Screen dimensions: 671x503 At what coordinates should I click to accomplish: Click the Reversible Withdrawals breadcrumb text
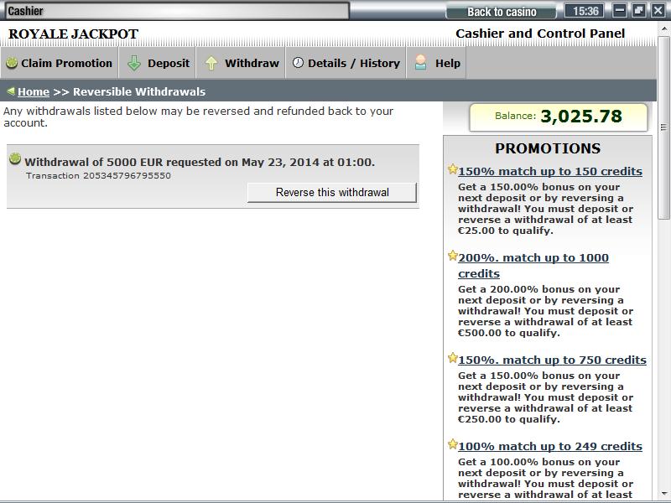pyautogui.click(x=139, y=91)
